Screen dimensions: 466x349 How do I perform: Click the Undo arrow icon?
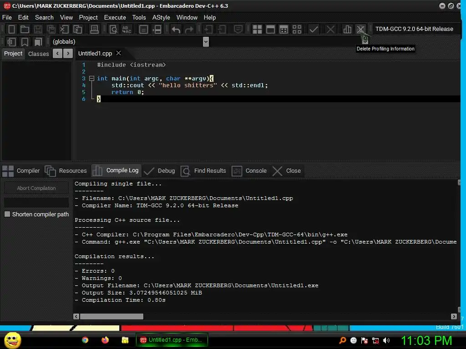pyautogui.click(x=176, y=29)
